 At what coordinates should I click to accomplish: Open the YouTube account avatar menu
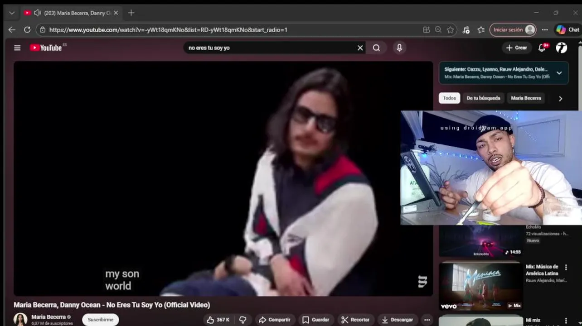(562, 48)
